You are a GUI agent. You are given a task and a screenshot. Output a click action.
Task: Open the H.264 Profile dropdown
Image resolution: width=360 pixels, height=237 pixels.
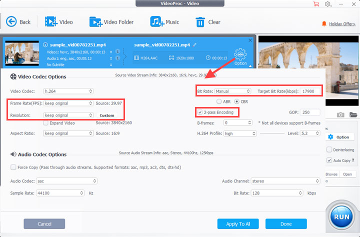point(240,133)
